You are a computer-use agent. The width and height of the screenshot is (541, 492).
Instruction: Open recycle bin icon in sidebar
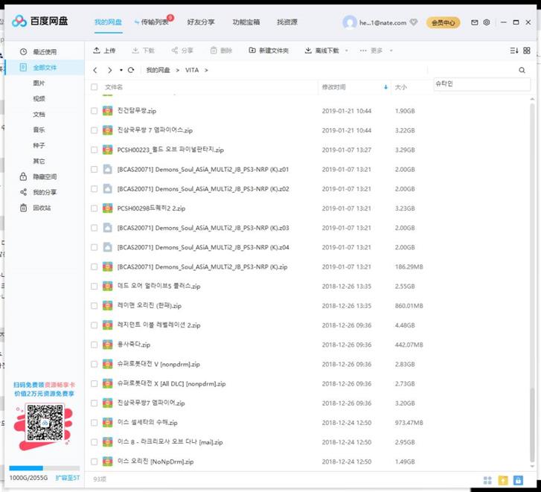[23, 208]
